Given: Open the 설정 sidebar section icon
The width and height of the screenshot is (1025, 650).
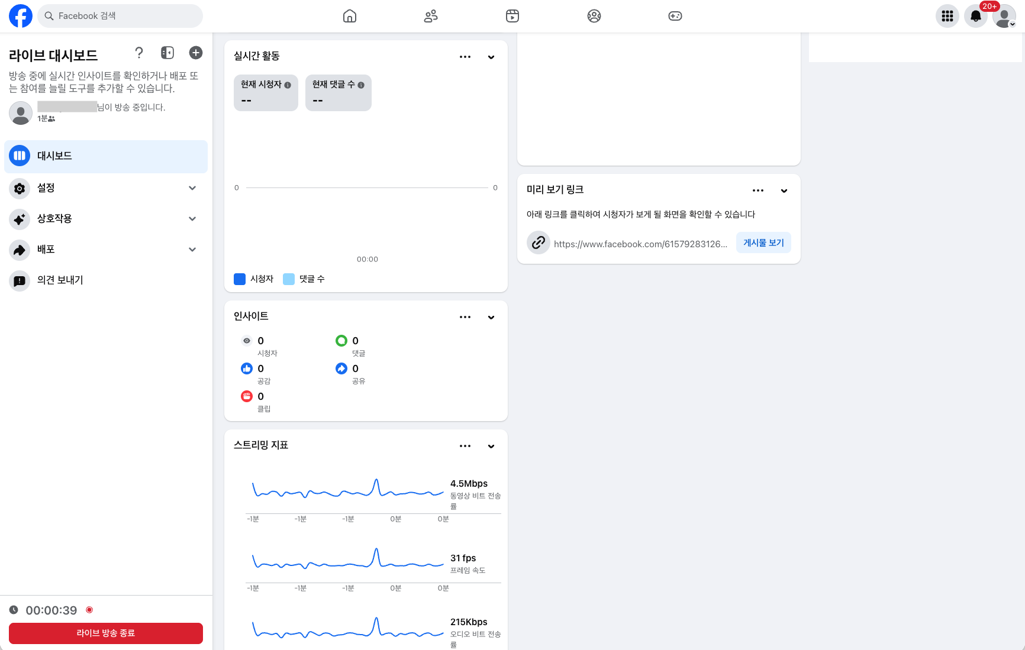Looking at the screenshot, I should (x=20, y=188).
